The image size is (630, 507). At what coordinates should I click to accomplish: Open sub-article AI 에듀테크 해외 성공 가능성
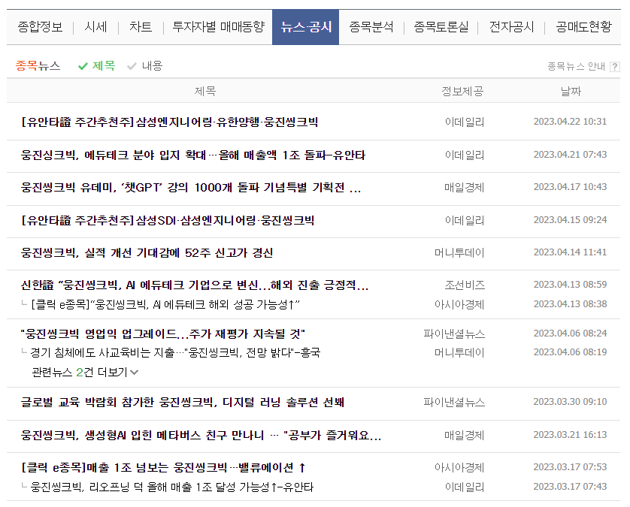tap(165, 305)
